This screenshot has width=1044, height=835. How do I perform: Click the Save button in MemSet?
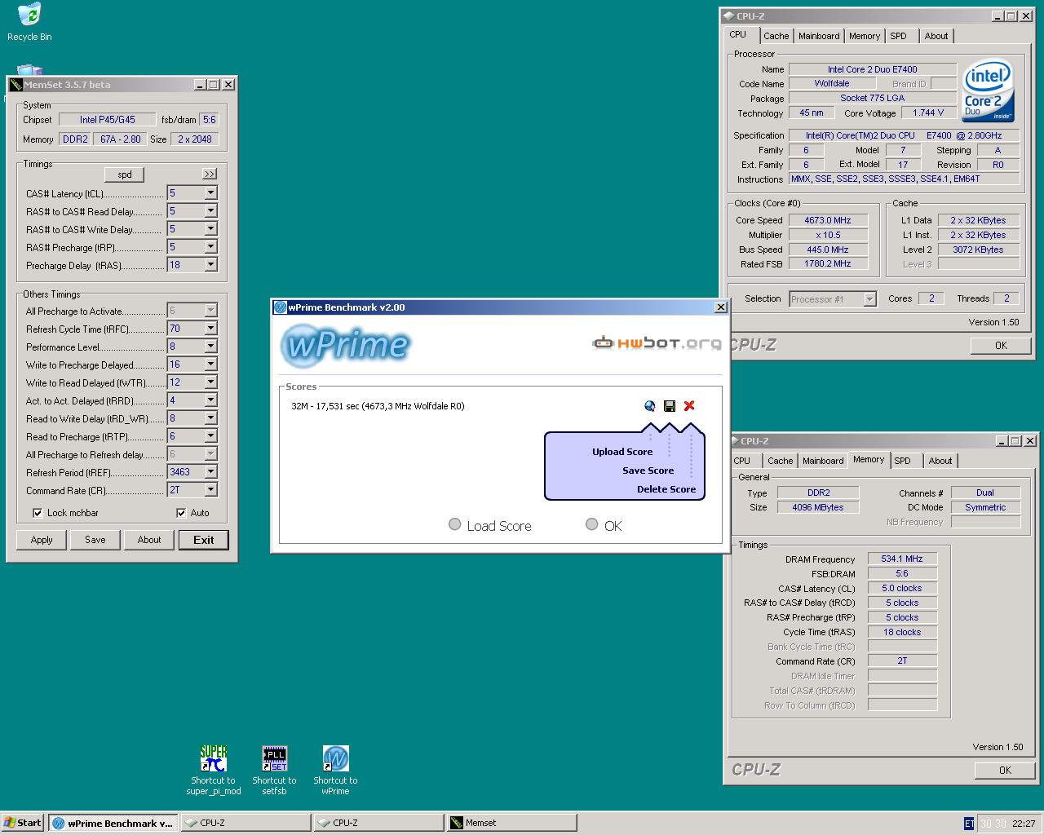pos(95,540)
